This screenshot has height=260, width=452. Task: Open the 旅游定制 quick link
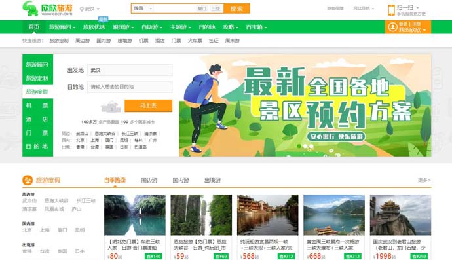59,41
